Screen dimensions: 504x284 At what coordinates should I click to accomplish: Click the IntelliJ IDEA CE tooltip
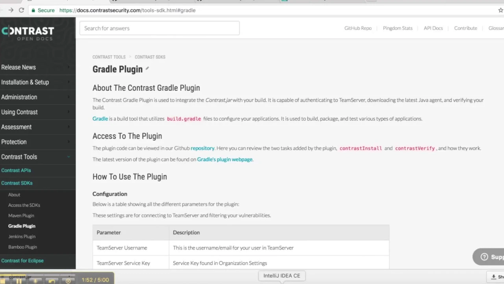click(282, 276)
